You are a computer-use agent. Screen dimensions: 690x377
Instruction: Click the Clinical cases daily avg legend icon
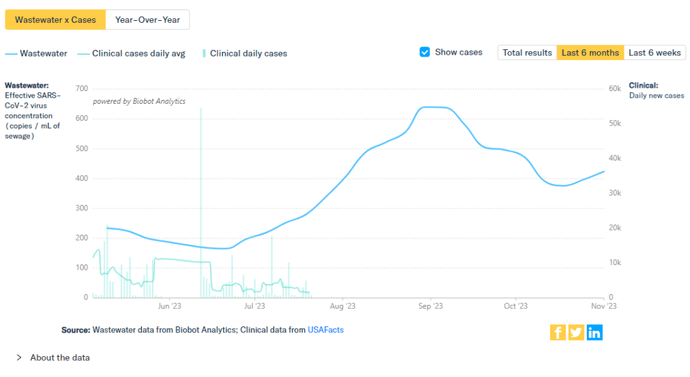point(83,53)
